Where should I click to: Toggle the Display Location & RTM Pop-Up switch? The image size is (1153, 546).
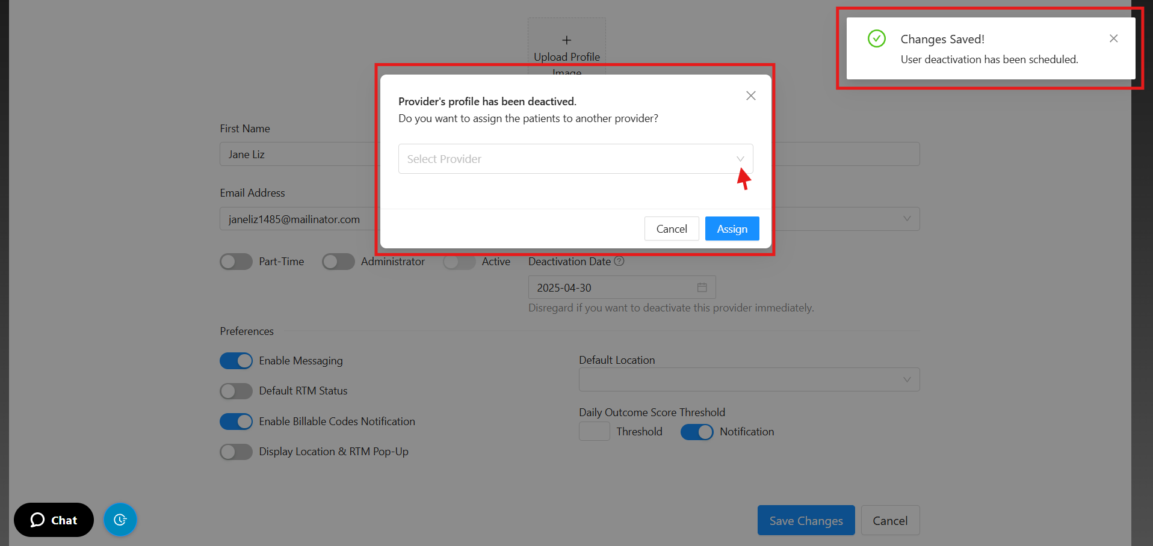click(236, 452)
